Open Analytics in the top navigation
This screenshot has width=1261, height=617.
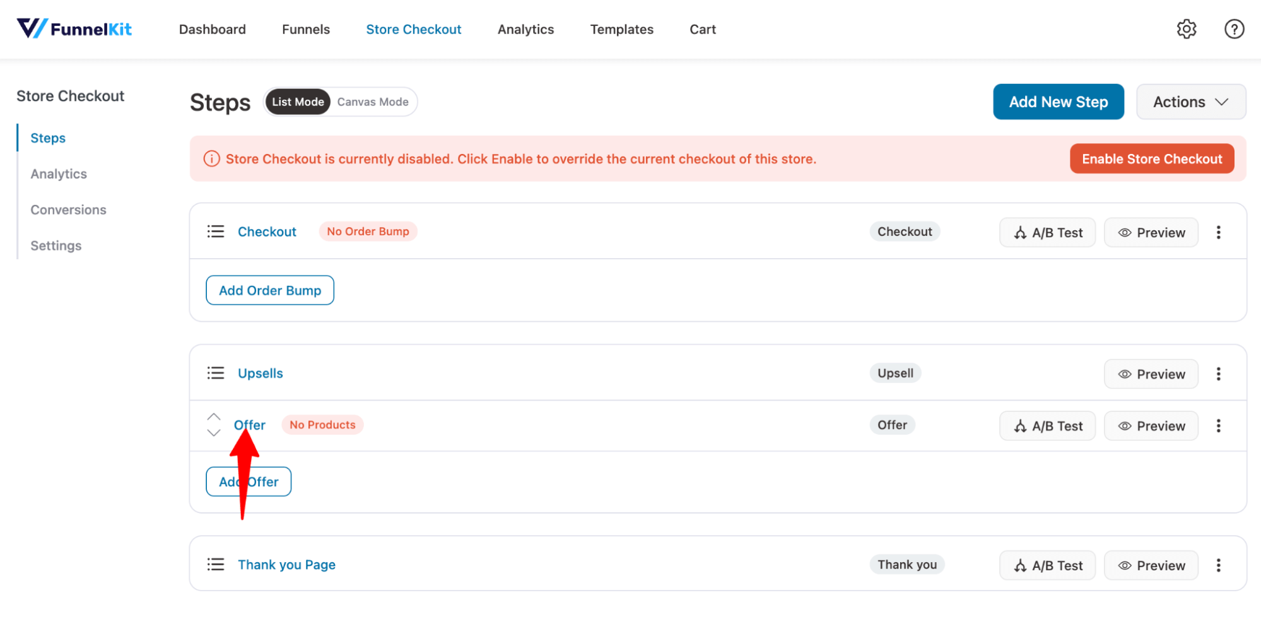525,29
